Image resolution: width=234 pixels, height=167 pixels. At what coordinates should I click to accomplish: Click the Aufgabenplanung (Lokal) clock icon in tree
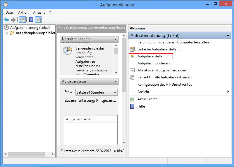click(x=6, y=28)
